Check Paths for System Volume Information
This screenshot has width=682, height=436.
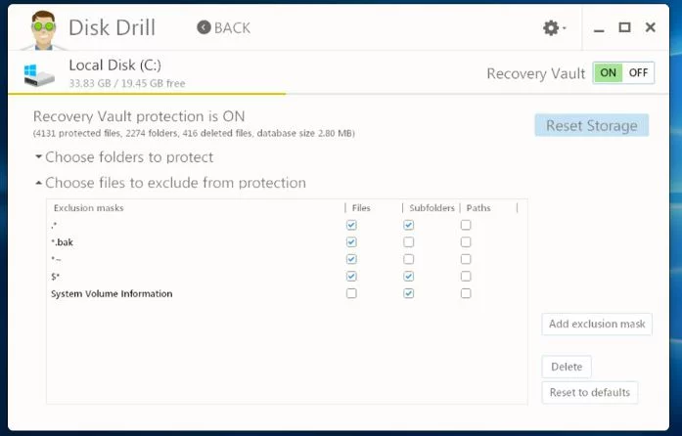pyautogui.click(x=466, y=293)
